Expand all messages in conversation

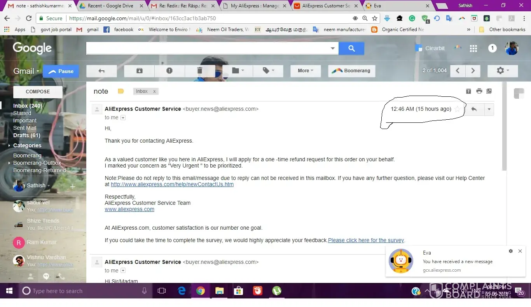468,91
